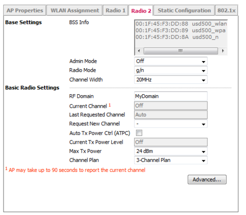Open the WLAN Assignment tab
Screen dimensions: 246x215
pyautogui.click(x=75, y=11)
